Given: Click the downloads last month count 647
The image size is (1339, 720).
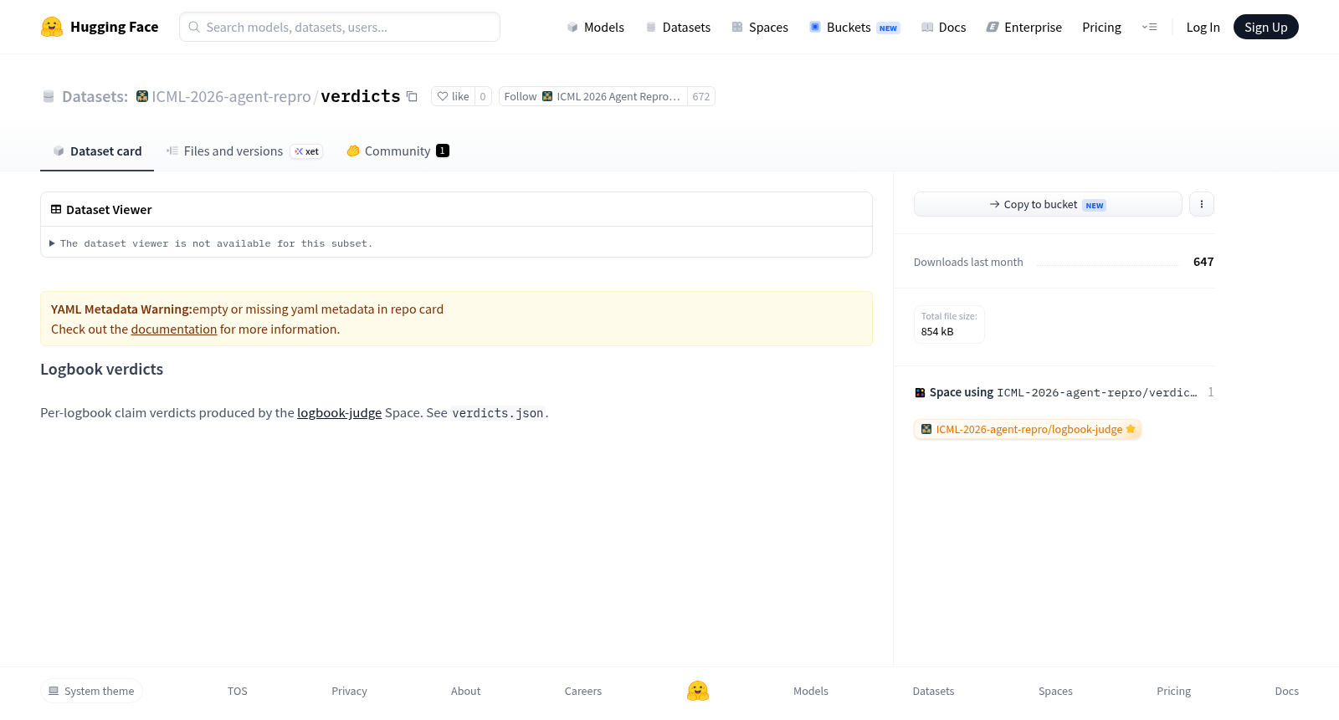Looking at the screenshot, I should (1203, 262).
